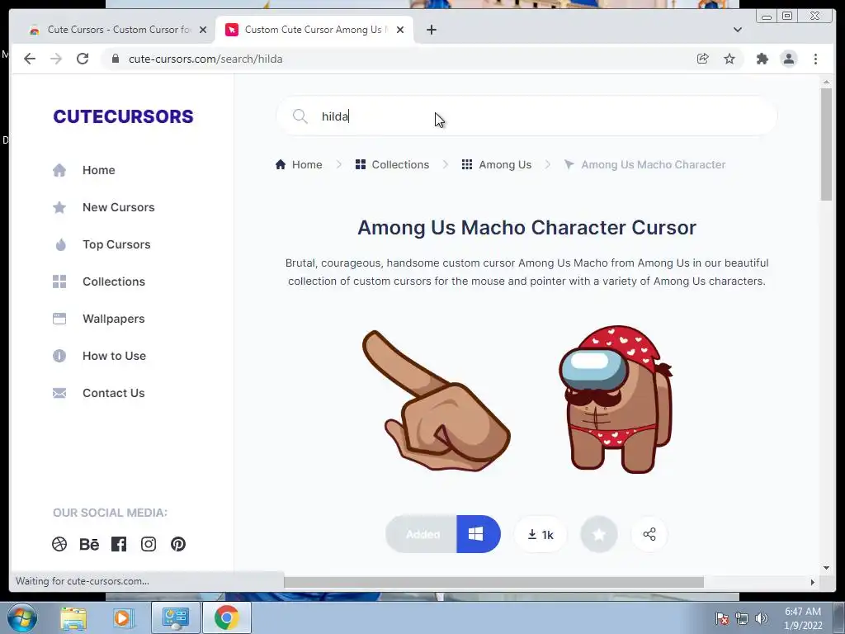Open Wallpapers in the sidebar

[x=113, y=319]
